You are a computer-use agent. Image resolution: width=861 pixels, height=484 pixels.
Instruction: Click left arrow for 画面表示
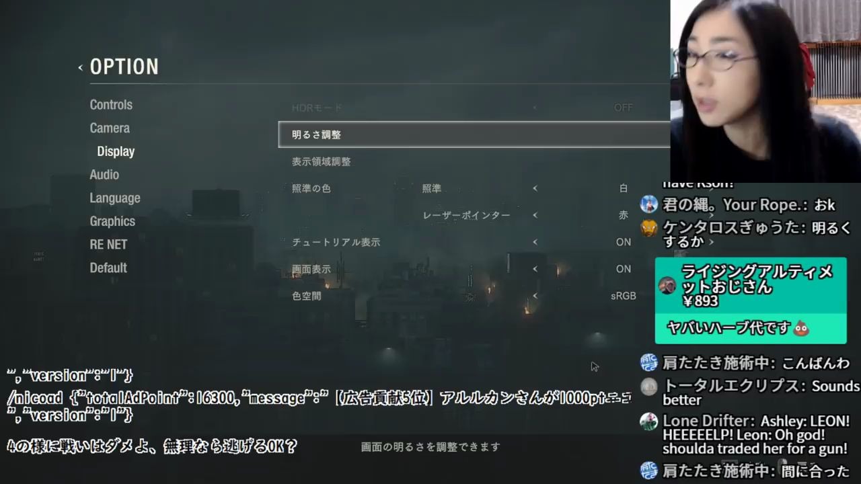pyautogui.click(x=535, y=269)
